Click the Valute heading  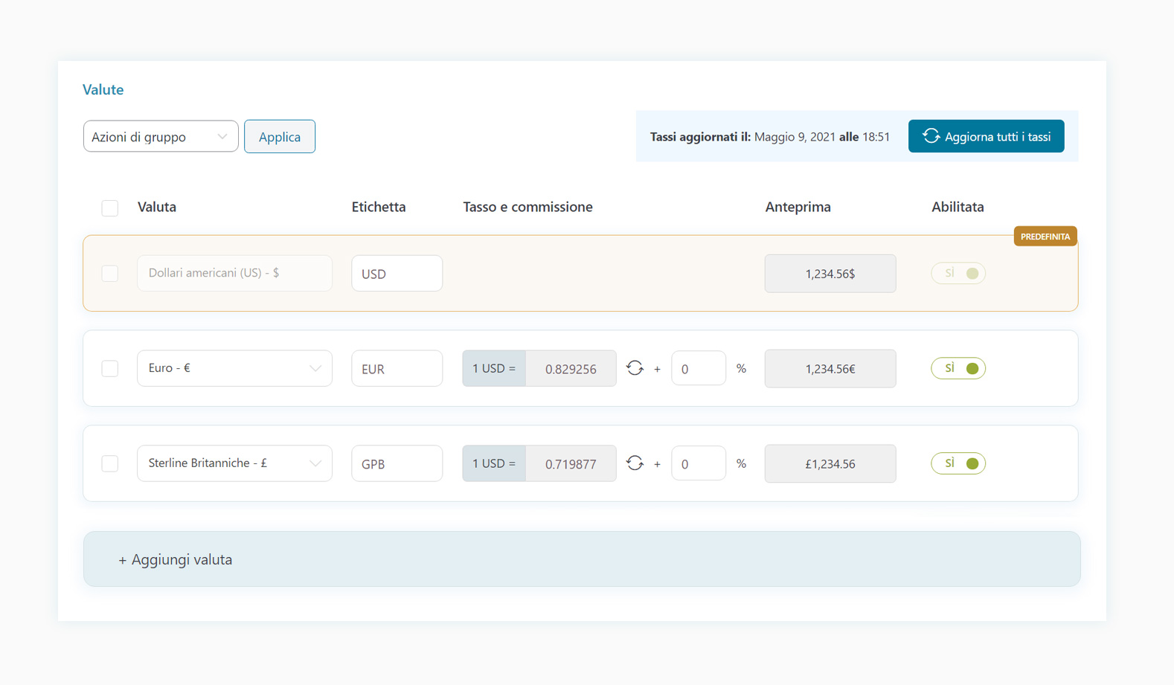click(x=103, y=89)
